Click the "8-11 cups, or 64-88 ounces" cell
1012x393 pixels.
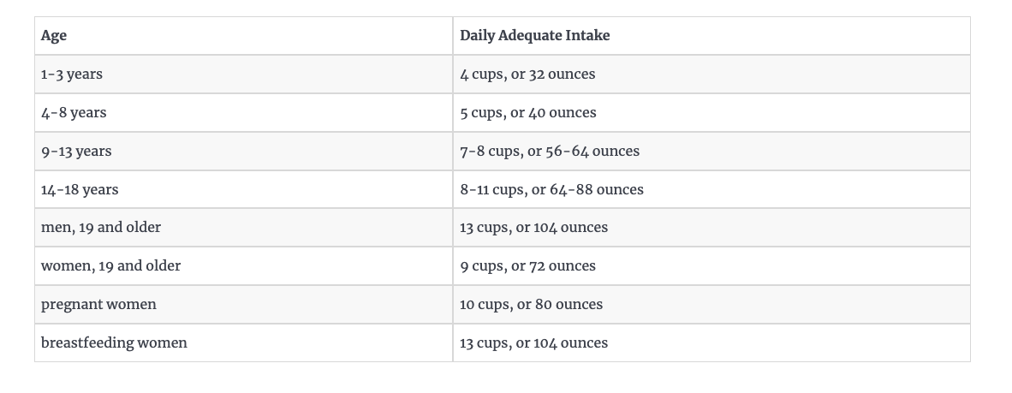tap(551, 189)
